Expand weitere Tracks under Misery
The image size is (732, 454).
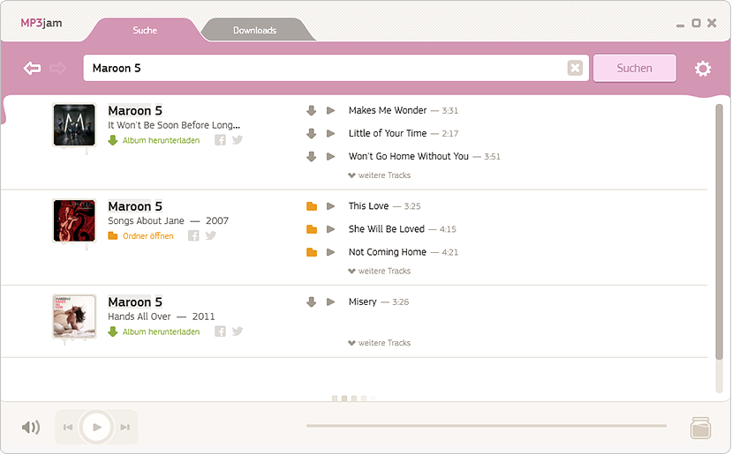click(x=380, y=343)
